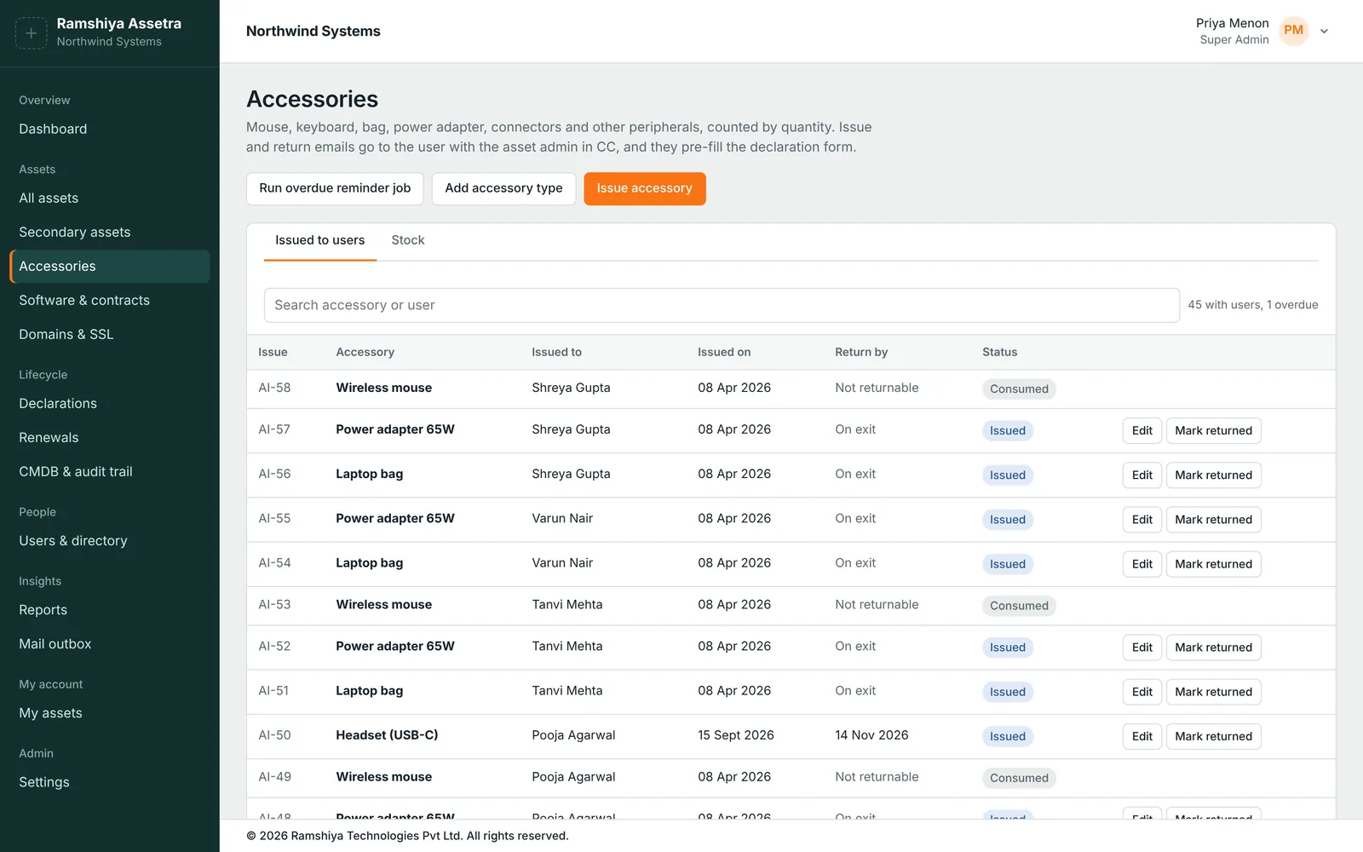Edit issue AI-52 for Tanvi Mehta

point(1142,647)
